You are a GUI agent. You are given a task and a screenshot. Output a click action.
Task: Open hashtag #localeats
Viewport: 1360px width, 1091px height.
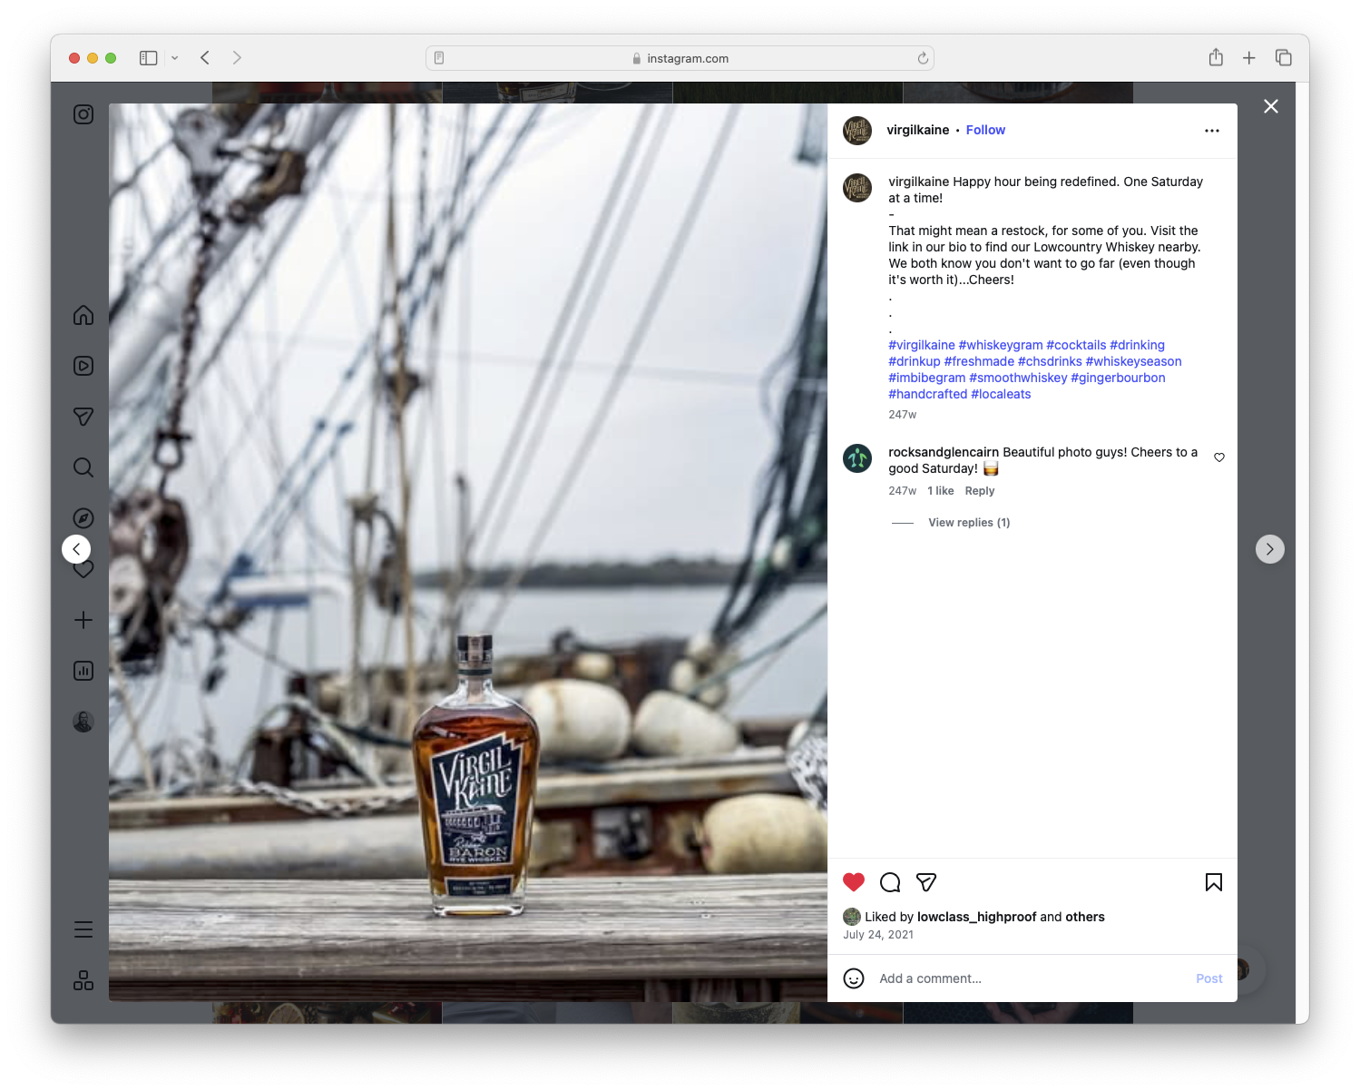coord(1001,394)
